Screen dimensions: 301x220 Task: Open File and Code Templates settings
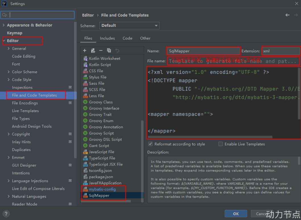pos(34,95)
